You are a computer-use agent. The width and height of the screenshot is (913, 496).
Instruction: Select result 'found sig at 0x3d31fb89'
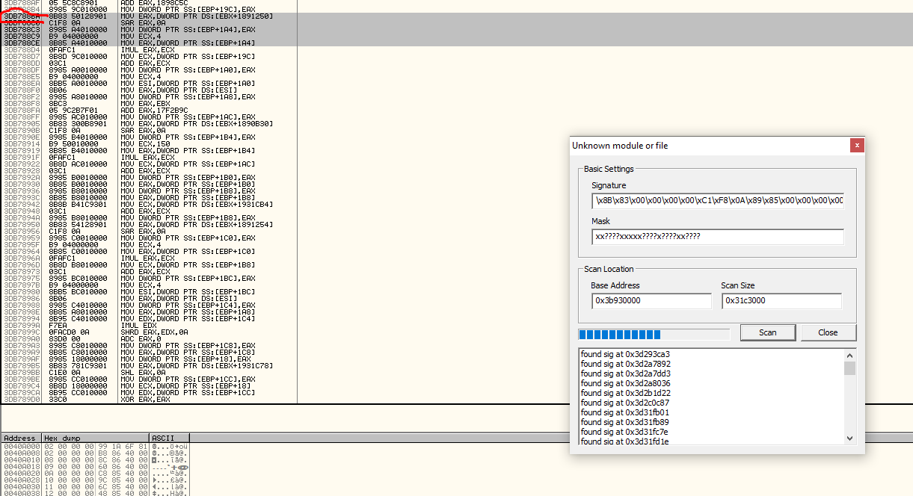(x=625, y=422)
